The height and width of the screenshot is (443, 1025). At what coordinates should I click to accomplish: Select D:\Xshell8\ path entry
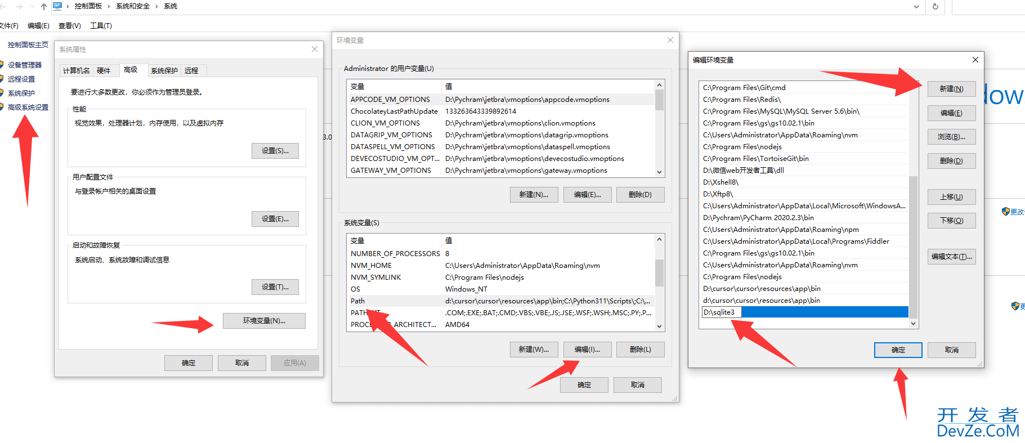tap(804, 182)
